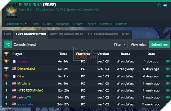Click video icon for Mitchriz's run
The width and height of the screenshot is (171, 111).
point(167,83)
